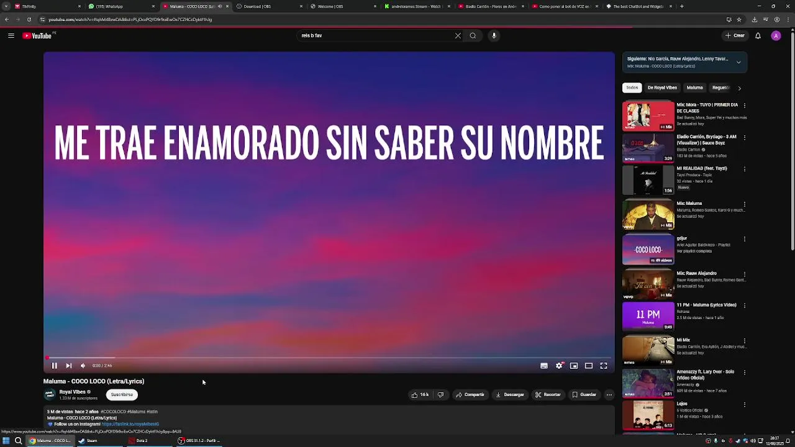
Task: Share the video via Compartir
Action: coord(470,395)
